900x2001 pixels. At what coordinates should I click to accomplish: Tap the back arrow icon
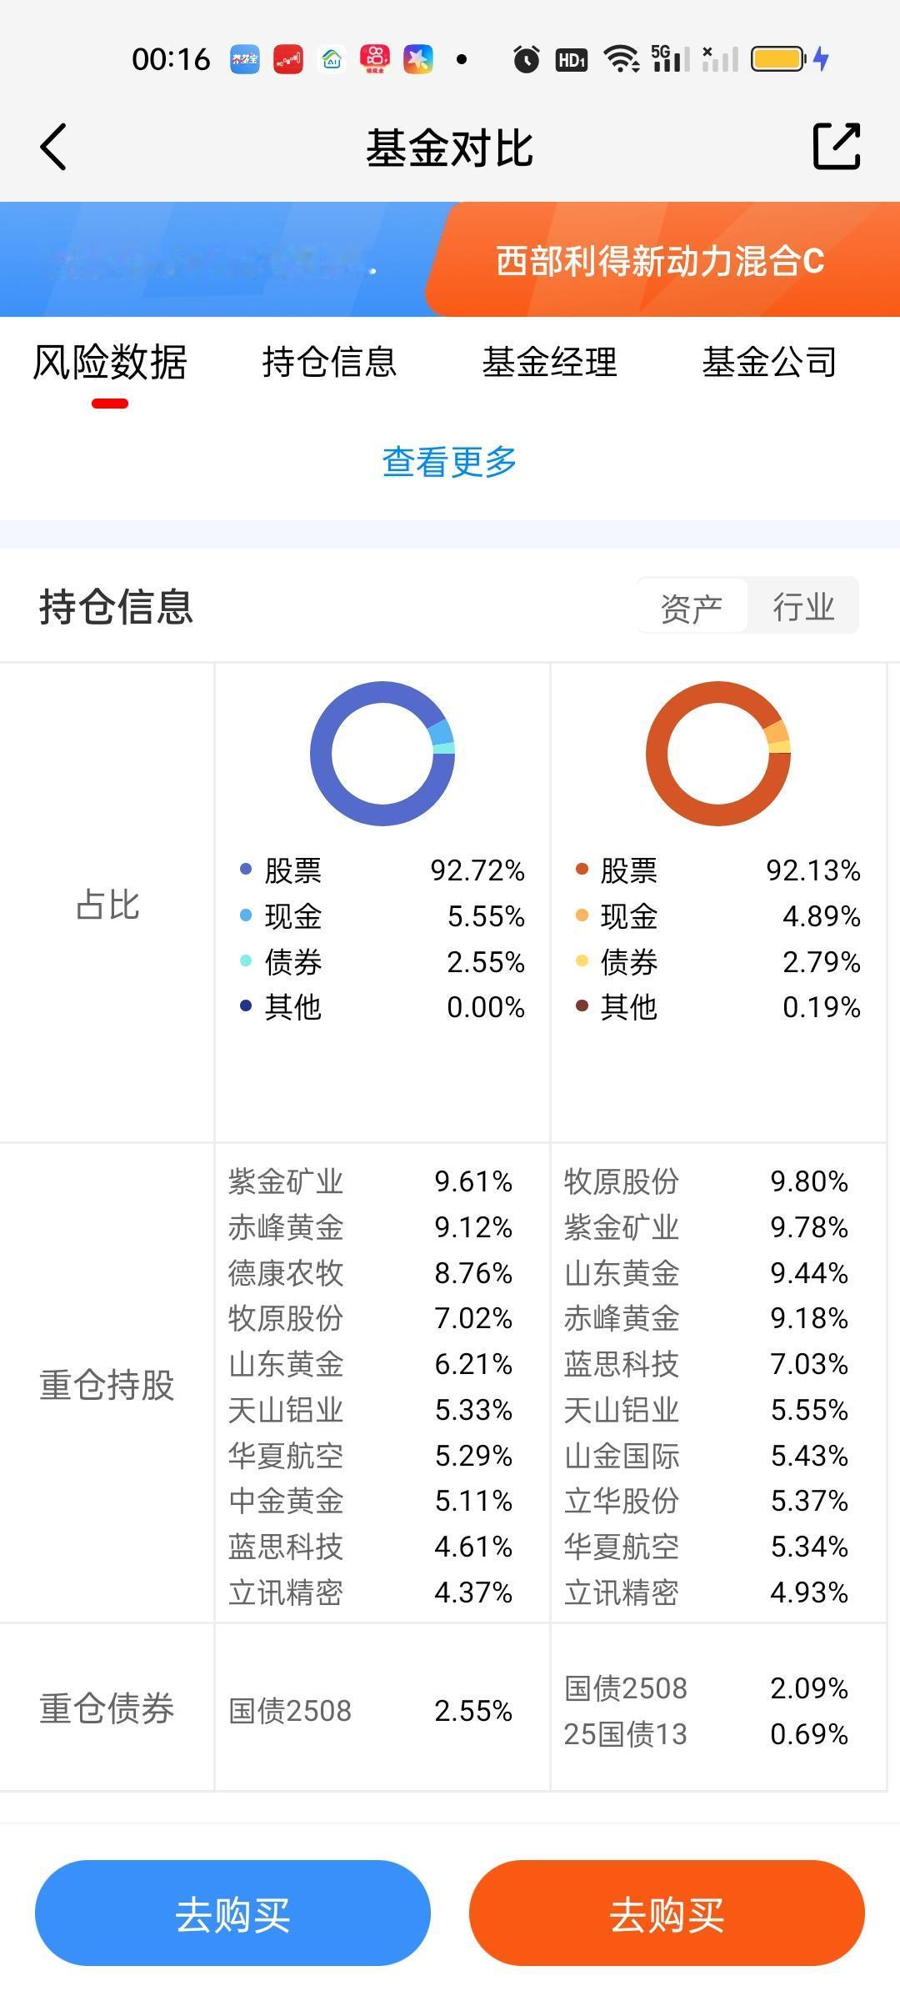click(x=54, y=148)
